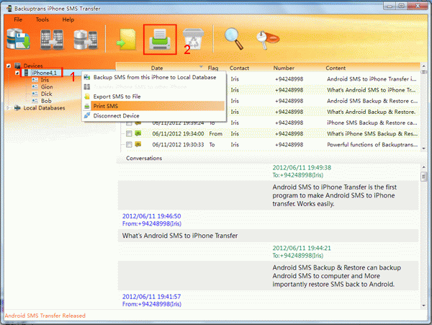Click the iPhone4,1 device icon in tree

tap(27, 73)
